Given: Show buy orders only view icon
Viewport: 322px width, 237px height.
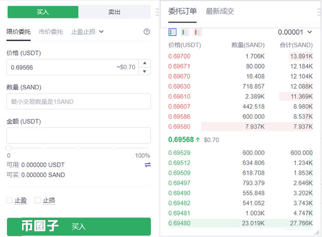Looking at the screenshot, I should [x=185, y=32].
